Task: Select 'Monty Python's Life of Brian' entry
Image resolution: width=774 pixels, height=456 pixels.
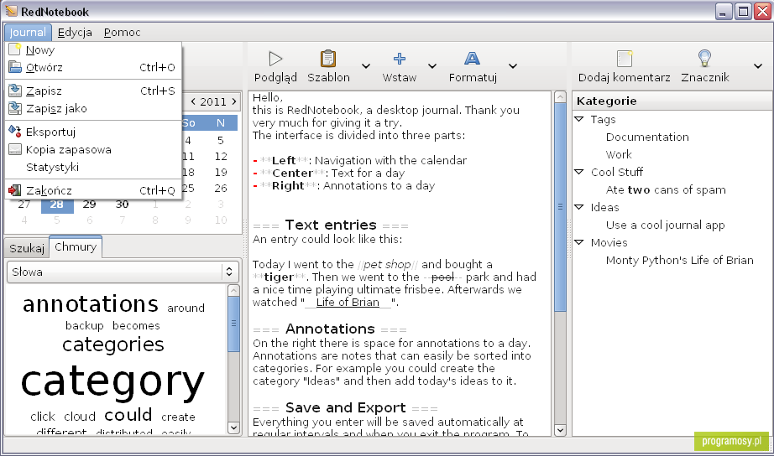Action: tap(680, 261)
